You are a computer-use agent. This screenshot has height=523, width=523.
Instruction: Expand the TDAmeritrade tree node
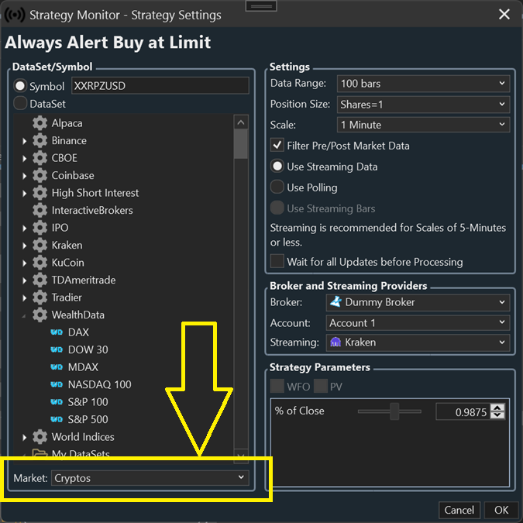pos(24,280)
